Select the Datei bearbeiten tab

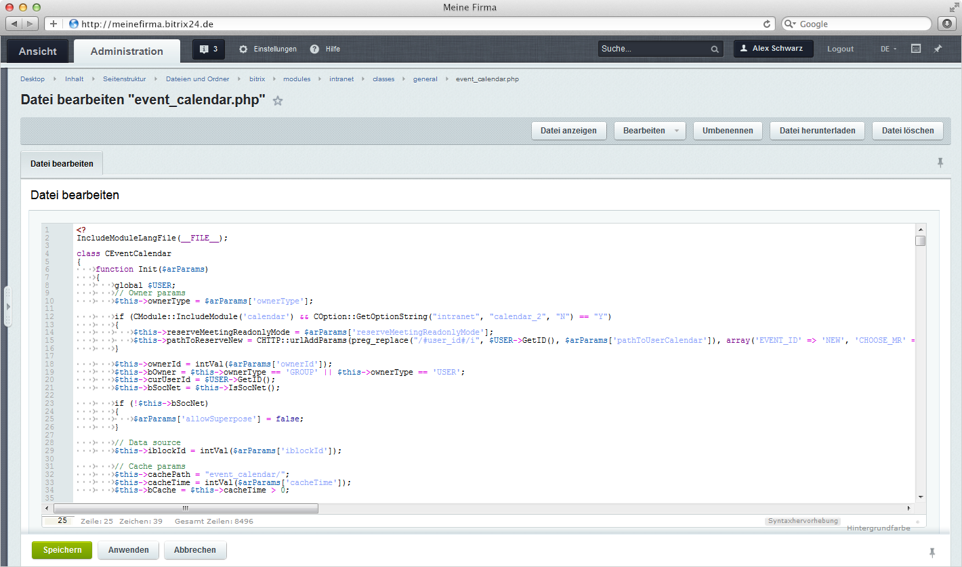point(62,164)
